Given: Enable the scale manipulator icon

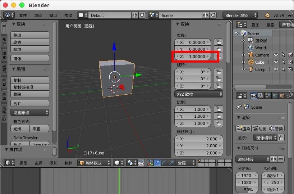Looking at the screenshot, I should pyautogui.click(x=171, y=163).
